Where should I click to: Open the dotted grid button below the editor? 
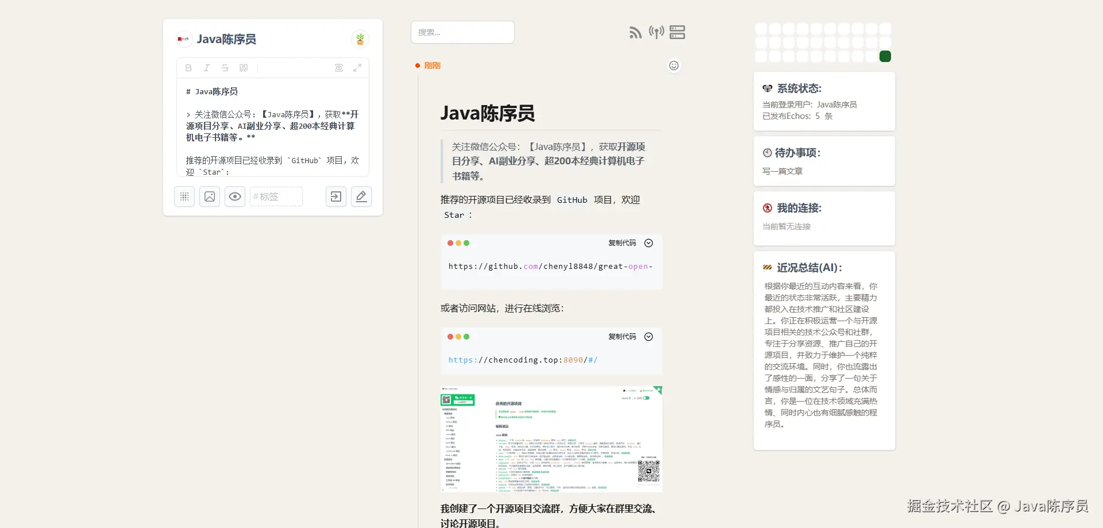click(x=184, y=196)
